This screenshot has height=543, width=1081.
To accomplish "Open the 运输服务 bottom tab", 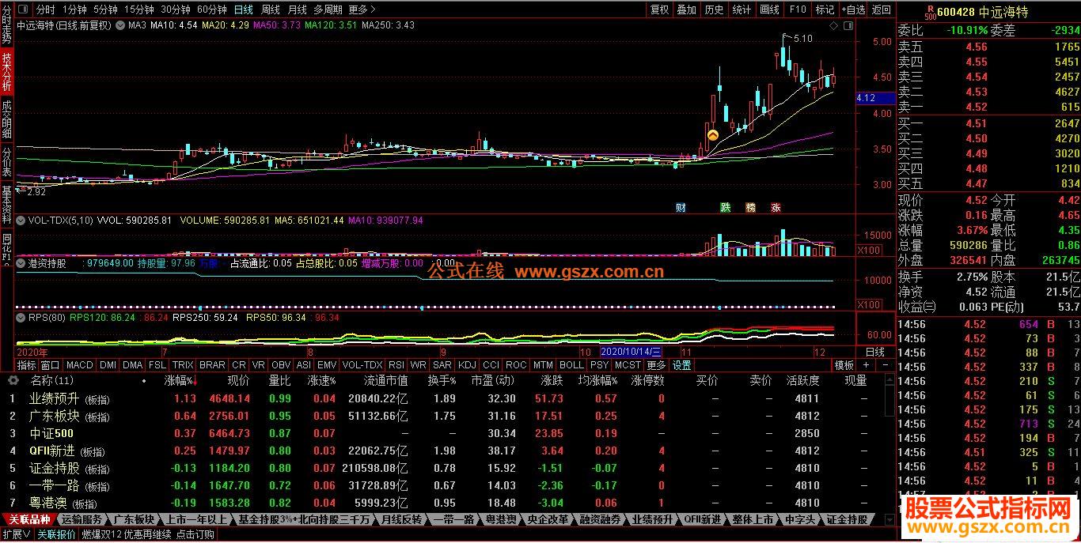I will pyautogui.click(x=82, y=520).
